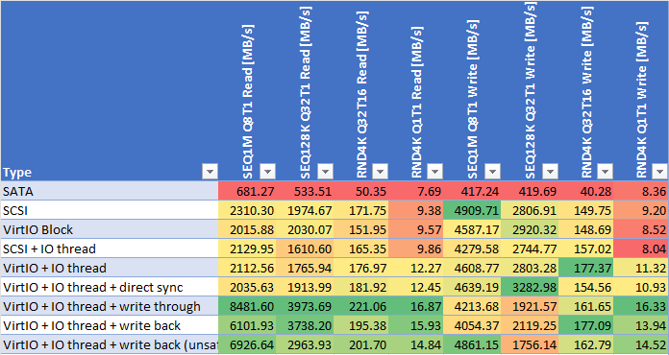669x355 pixels.
Task: Open RND4K Q32T16 Write filter dropdown
Action: click(605, 172)
